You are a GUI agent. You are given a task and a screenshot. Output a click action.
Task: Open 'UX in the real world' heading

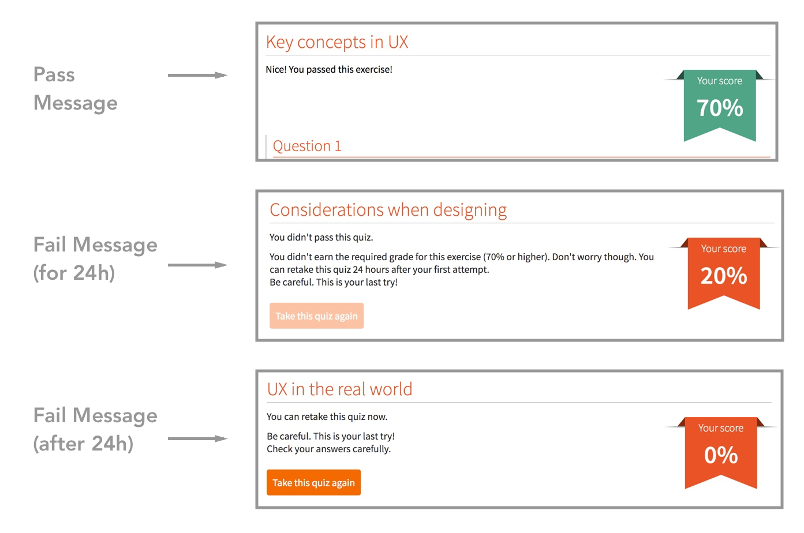coord(339,389)
